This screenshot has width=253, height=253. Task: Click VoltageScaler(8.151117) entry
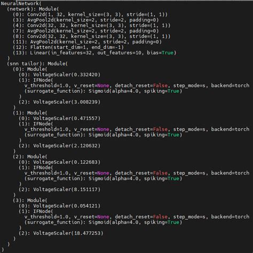pyautogui.click(x=67, y=189)
